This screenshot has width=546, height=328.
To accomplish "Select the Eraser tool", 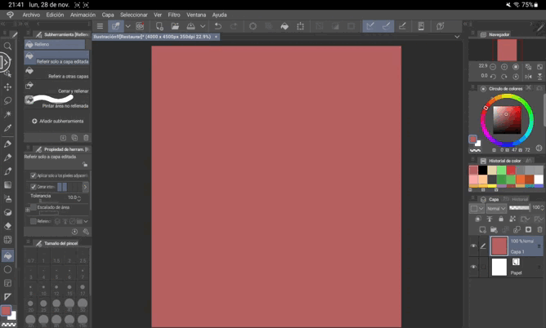I will 8,226.
